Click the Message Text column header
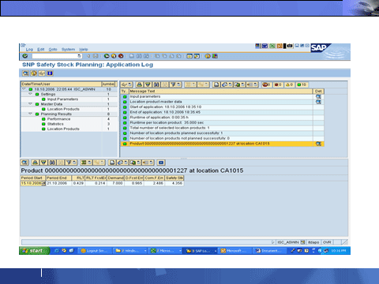 pos(220,92)
